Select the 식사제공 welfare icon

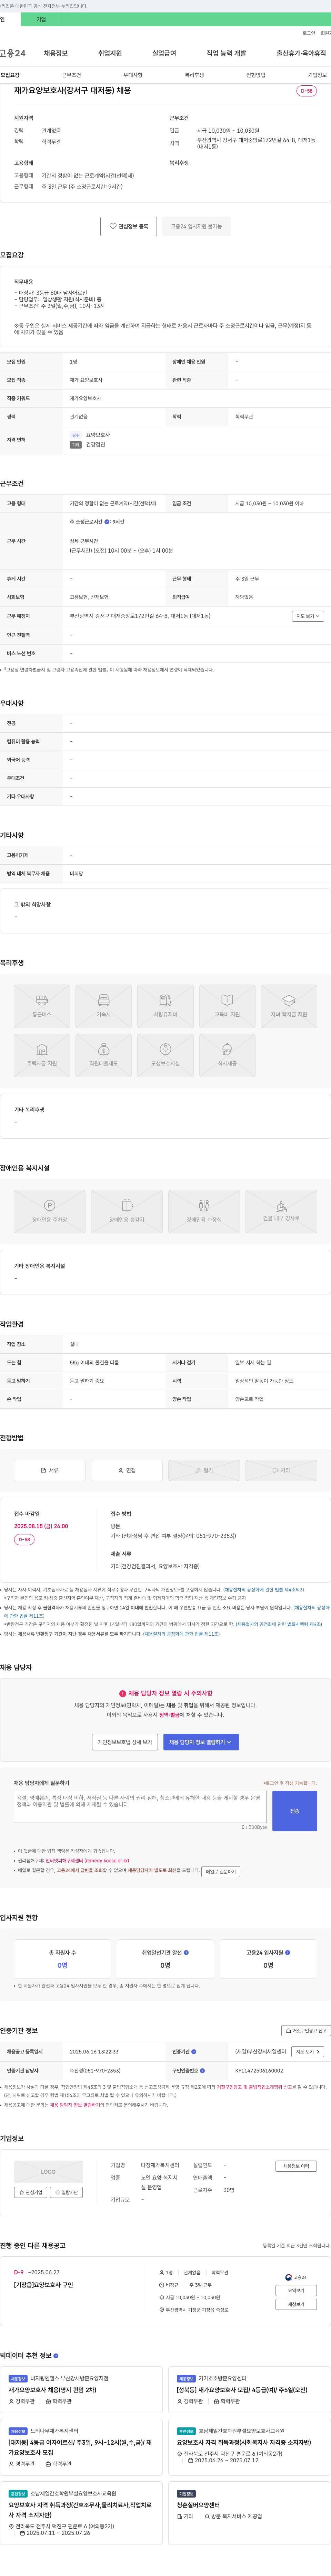tap(227, 1055)
